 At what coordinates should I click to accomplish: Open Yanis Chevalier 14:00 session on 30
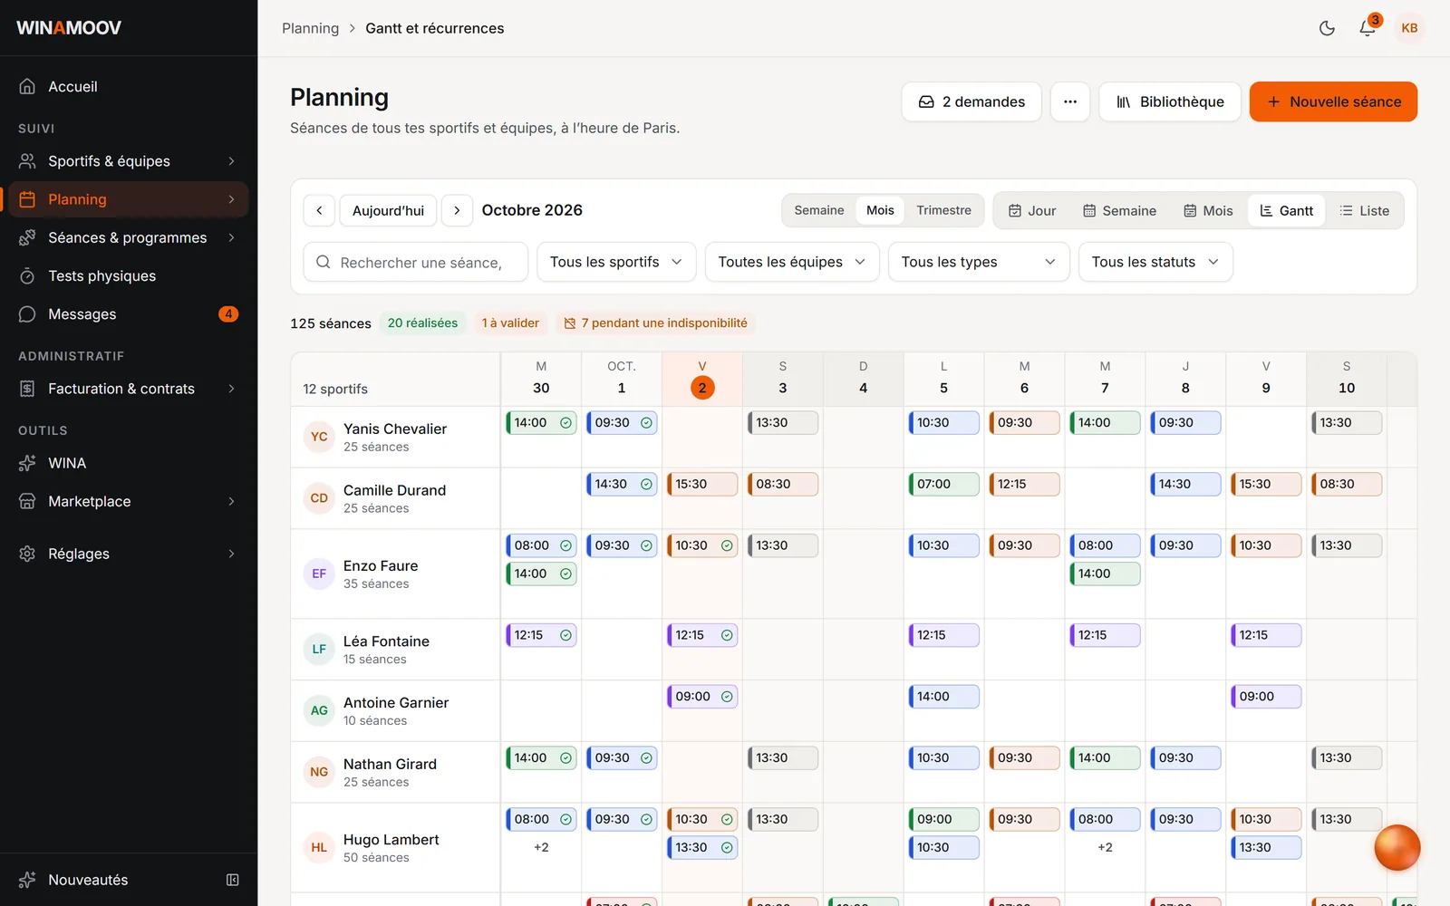click(x=541, y=423)
